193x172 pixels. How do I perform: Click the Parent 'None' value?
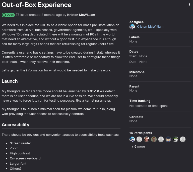coord(133,90)
